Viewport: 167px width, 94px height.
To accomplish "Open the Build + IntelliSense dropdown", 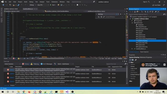I will 65,64.
